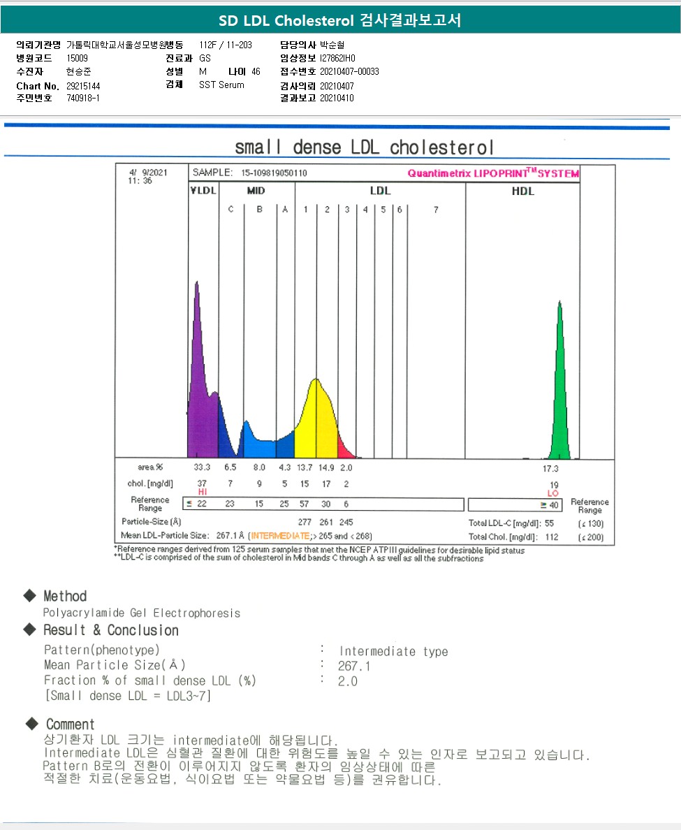Click the red LO flag under HDL
This screenshot has width=681, height=830.
553,493
